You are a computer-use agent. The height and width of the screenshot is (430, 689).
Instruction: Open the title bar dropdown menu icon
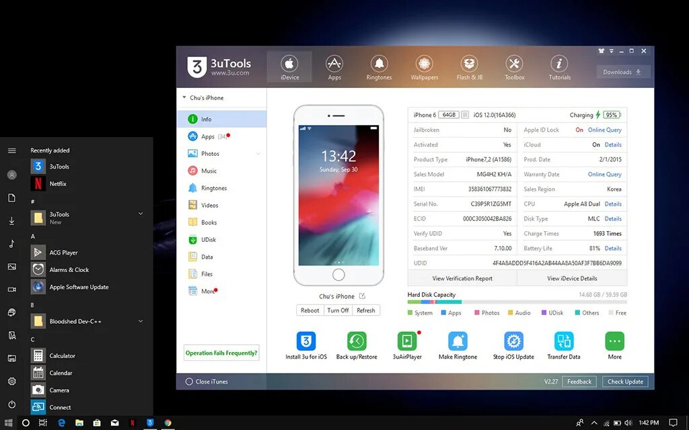point(611,51)
